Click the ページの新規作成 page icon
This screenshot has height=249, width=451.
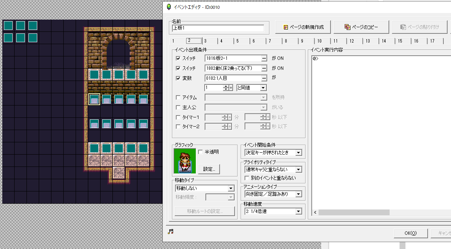click(x=286, y=27)
